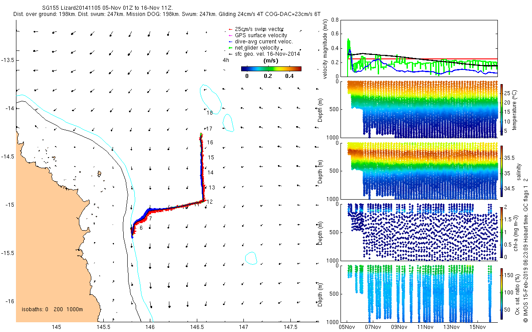Click day marker '16' along the glider track
The height and width of the screenshot is (332, 532).
[211, 143]
